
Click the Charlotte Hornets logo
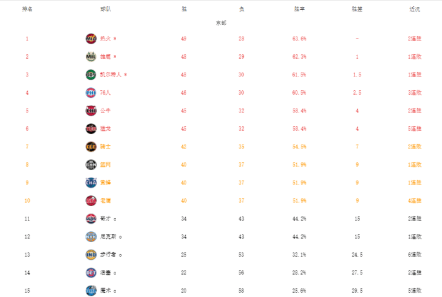point(91,183)
